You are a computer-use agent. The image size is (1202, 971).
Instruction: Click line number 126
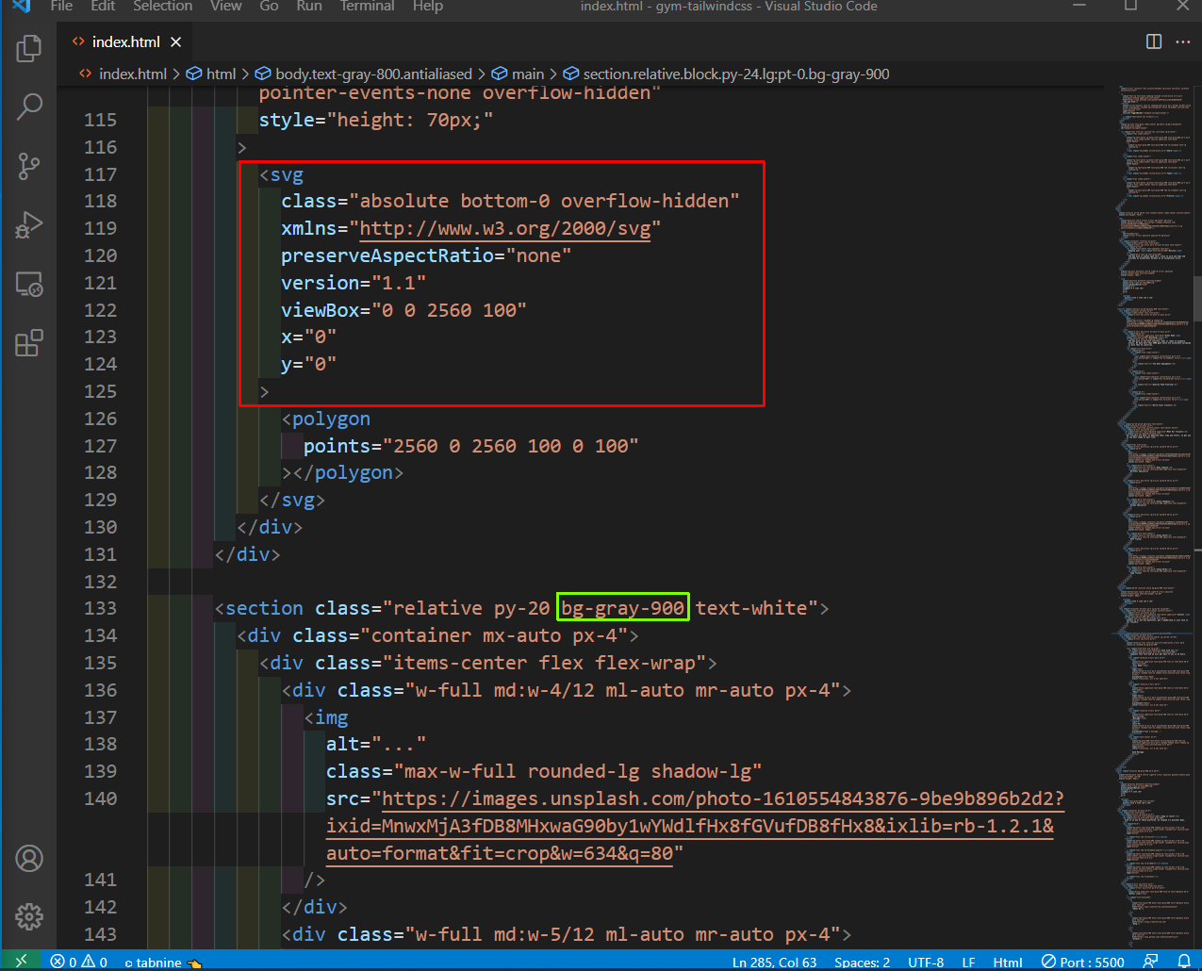coord(100,419)
